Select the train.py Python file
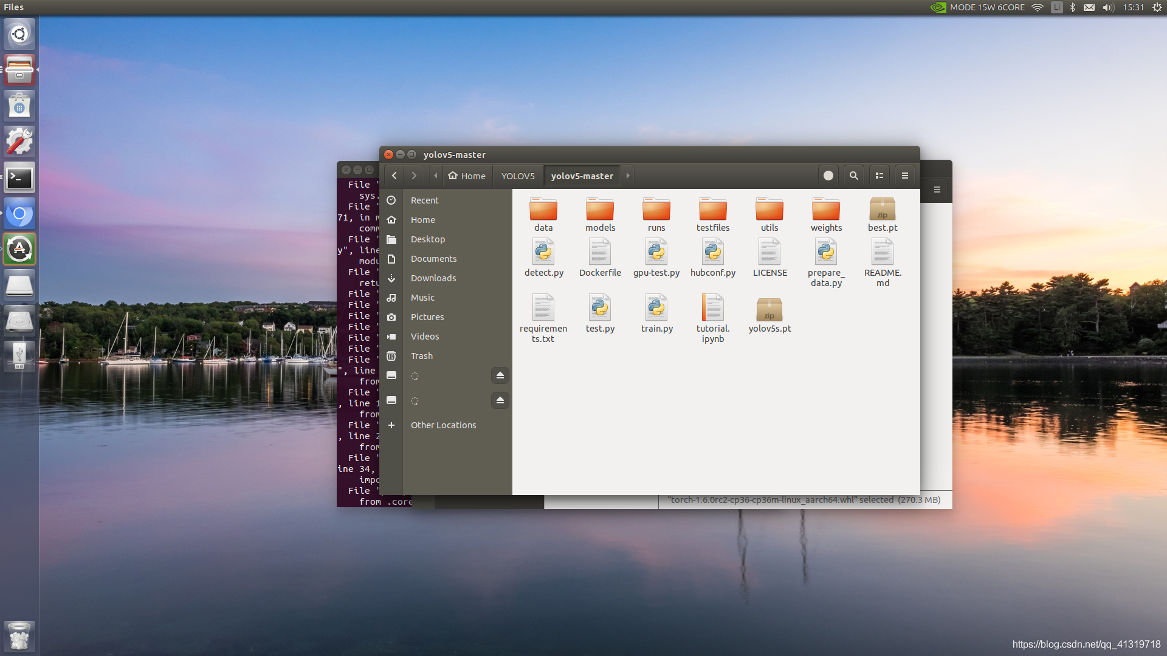The height and width of the screenshot is (656, 1167). tap(656, 309)
